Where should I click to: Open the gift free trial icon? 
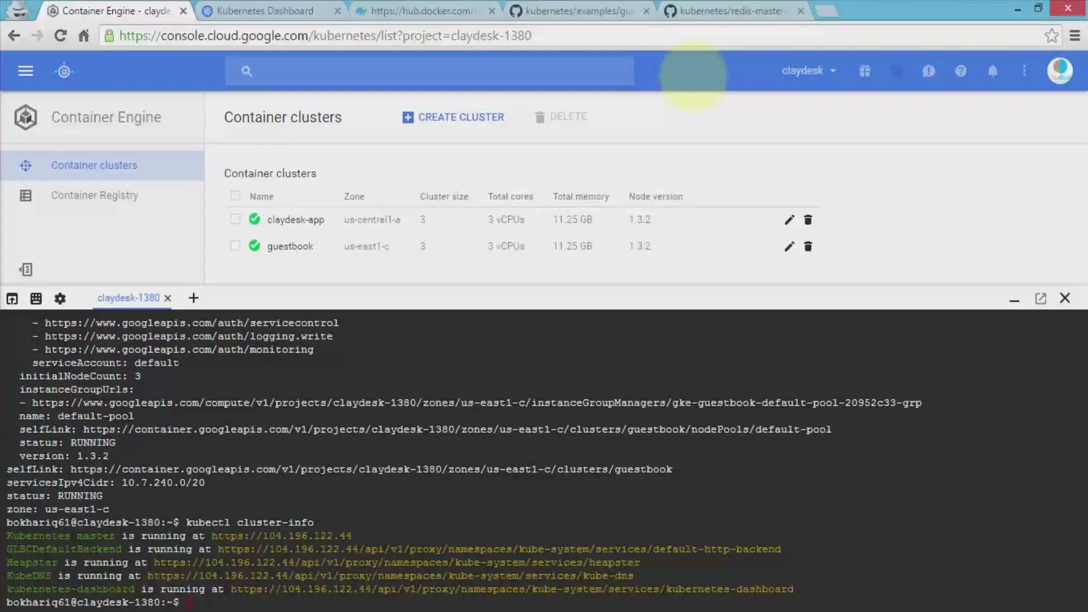865,71
